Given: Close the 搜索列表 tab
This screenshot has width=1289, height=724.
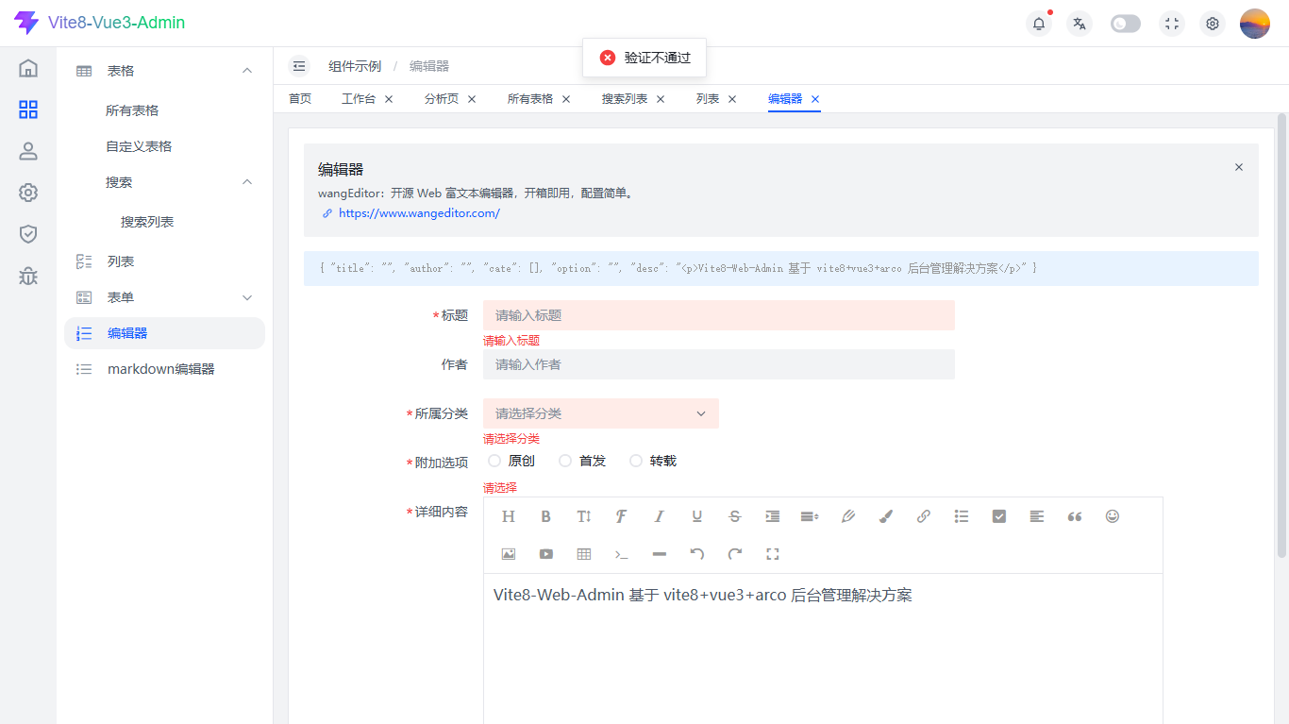Looking at the screenshot, I should click(661, 99).
